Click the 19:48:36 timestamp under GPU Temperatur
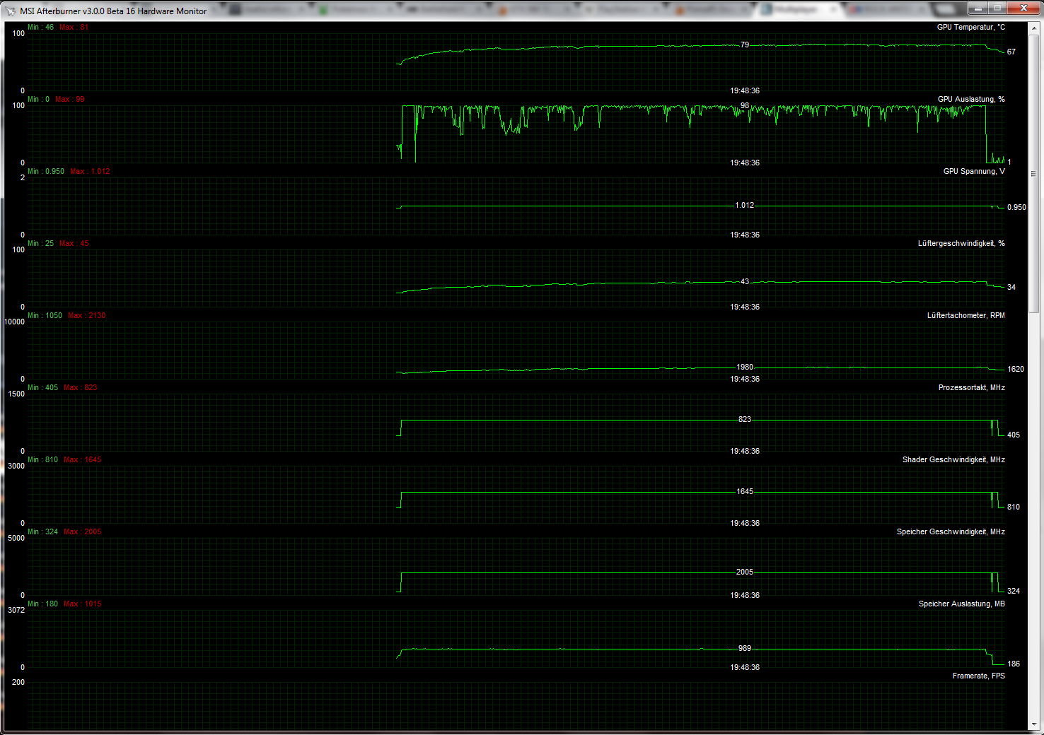This screenshot has height=735, width=1044. 745,90
